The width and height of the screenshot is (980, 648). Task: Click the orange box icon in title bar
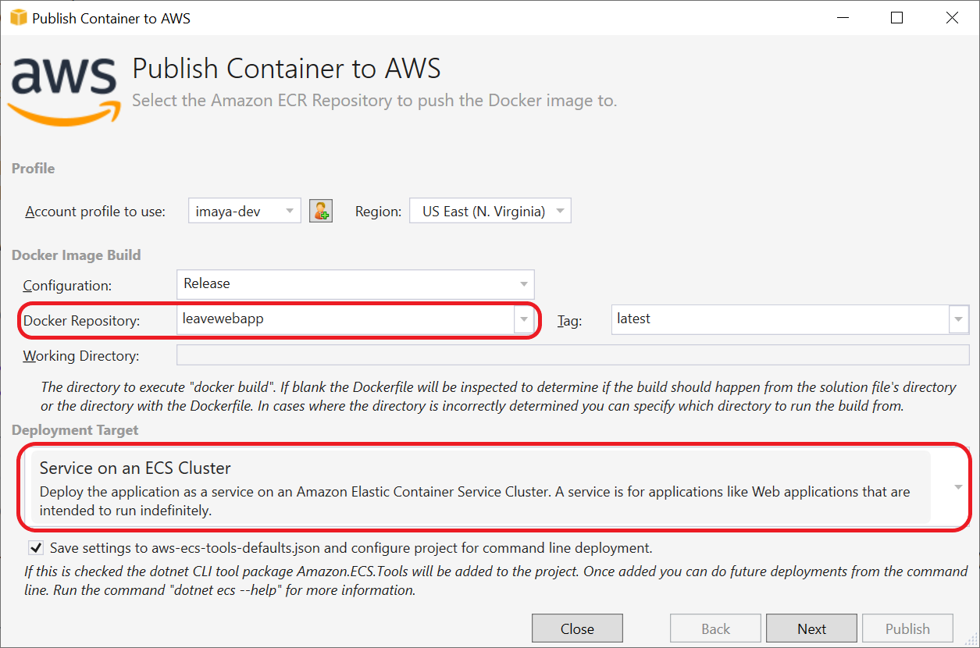(17, 18)
